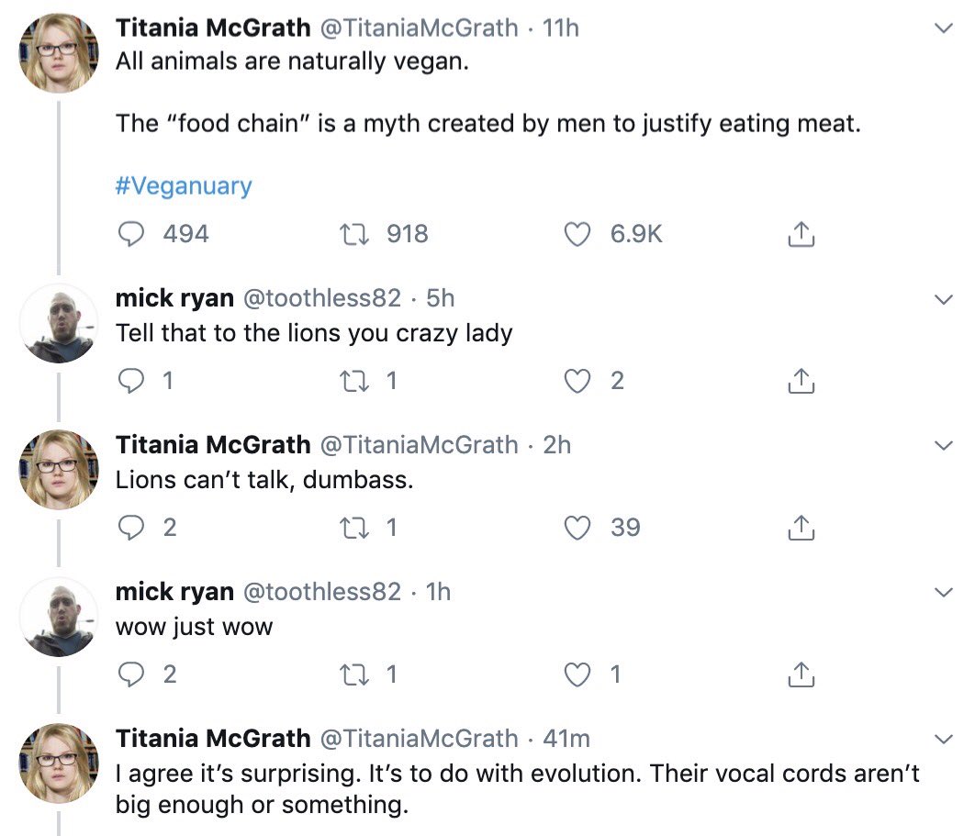The width and height of the screenshot is (975, 836).
Task: Like the 'Lions can't talk, dumbass' tweet
Action: (577, 528)
